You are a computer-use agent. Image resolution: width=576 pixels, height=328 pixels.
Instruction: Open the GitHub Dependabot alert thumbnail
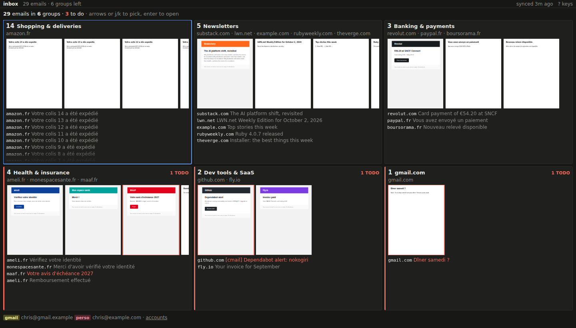[x=226, y=220]
